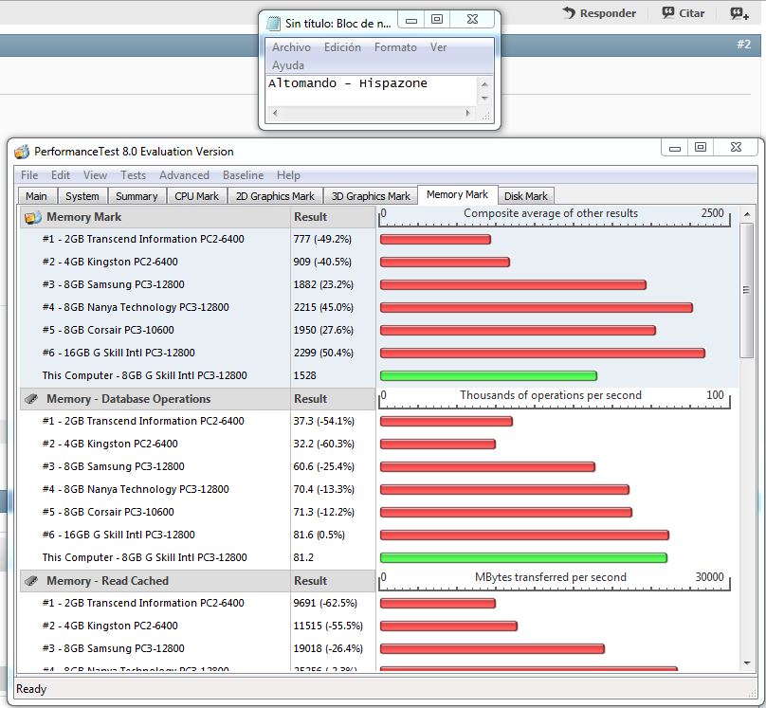Screen dimensions: 766x708
Task: Open the Formato menu in Notepad
Action: click(395, 47)
